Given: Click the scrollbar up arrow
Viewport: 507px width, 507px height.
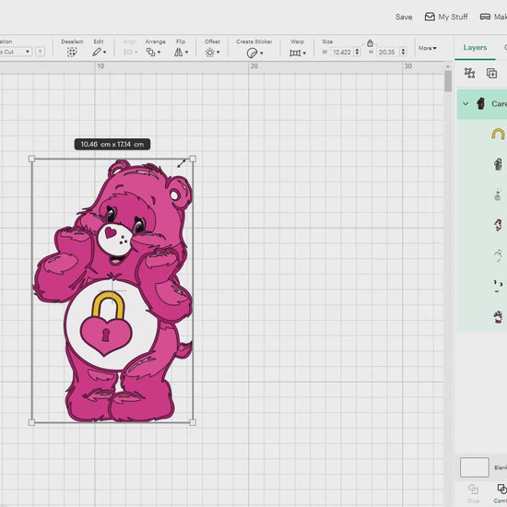Looking at the screenshot, I should (448, 66).
